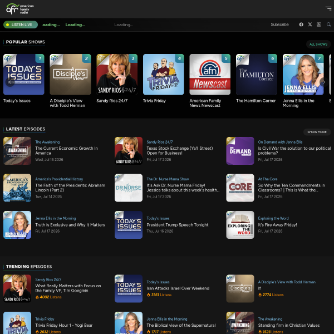Click 'American Family News Newscast' title
334x334 pixels.
coord(205,103)
